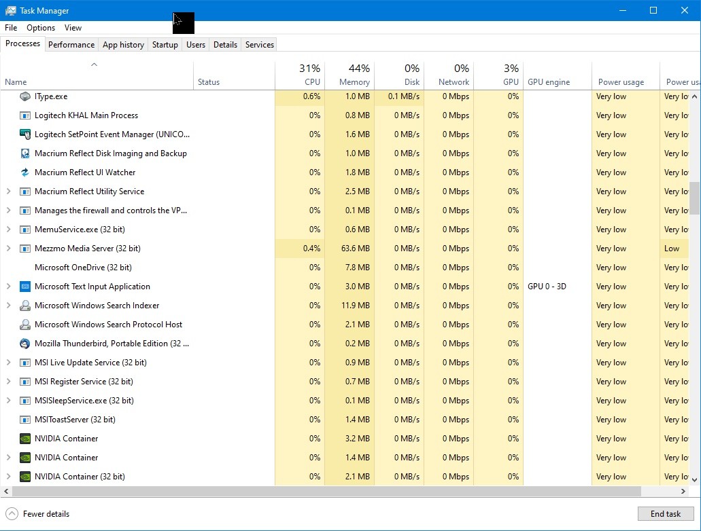Click the MSISleepService.exe icon
Viewport: 701px width, 531px height.
pos(25,401)
